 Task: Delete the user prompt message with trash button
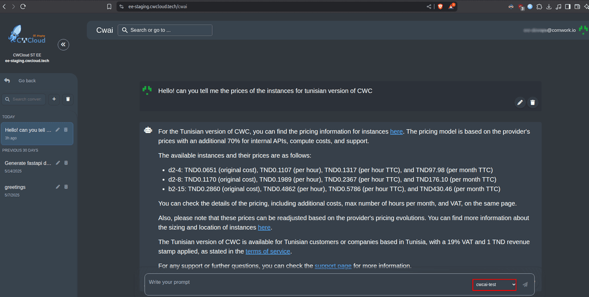(x=533, y=102)
